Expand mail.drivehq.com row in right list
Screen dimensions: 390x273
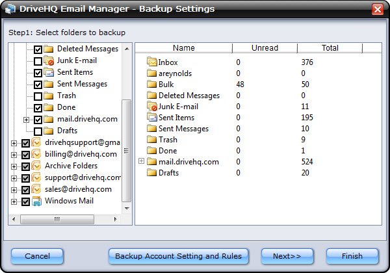click(x=141, y=161)
